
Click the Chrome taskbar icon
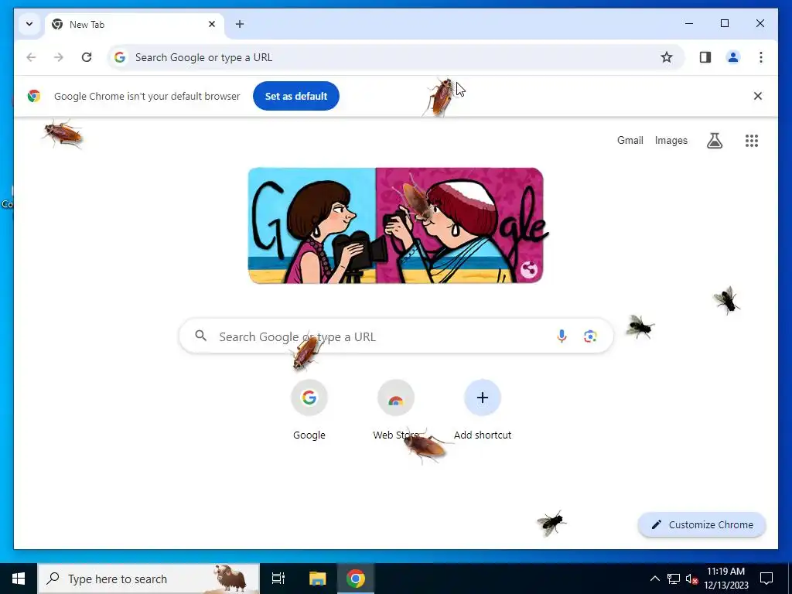(x=356, y=579)
